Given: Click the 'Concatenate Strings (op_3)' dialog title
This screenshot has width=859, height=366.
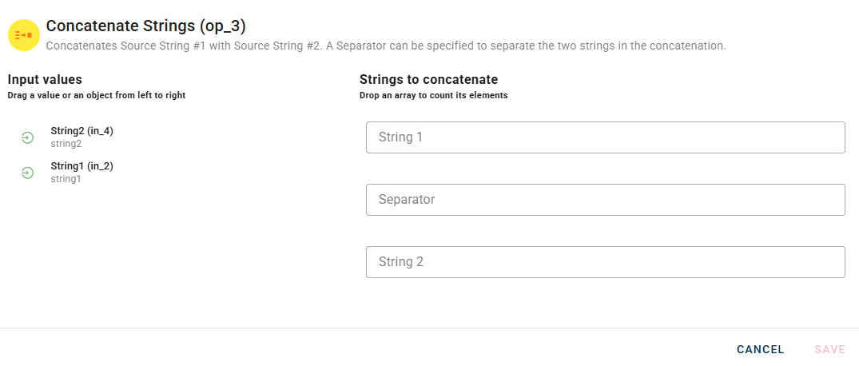Looking at the screenshot, I should point(145,26).
